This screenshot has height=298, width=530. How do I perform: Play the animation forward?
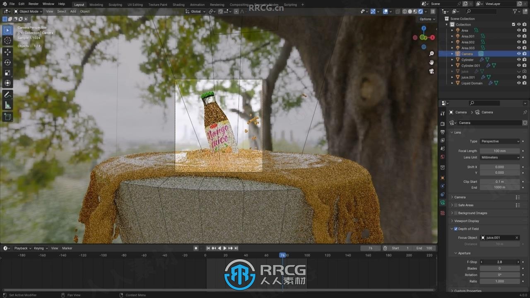click(225, 248)
